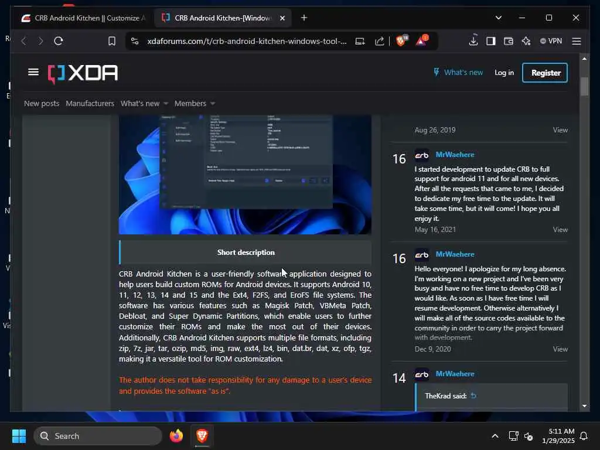Go back using the browser back arrow
Screen dimensions: 600x450
point(23,41)
